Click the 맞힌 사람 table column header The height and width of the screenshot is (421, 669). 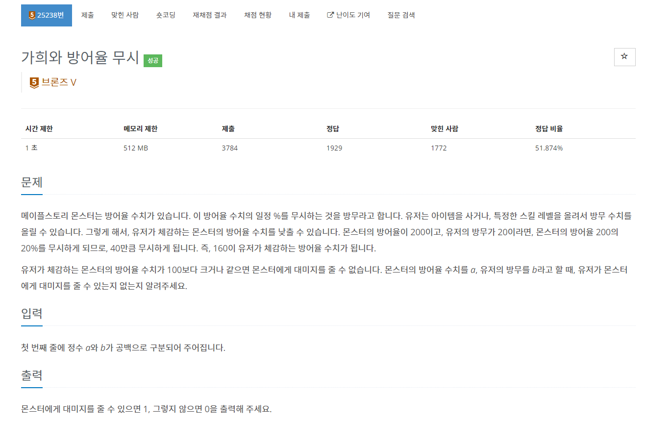tap(445, 129)
